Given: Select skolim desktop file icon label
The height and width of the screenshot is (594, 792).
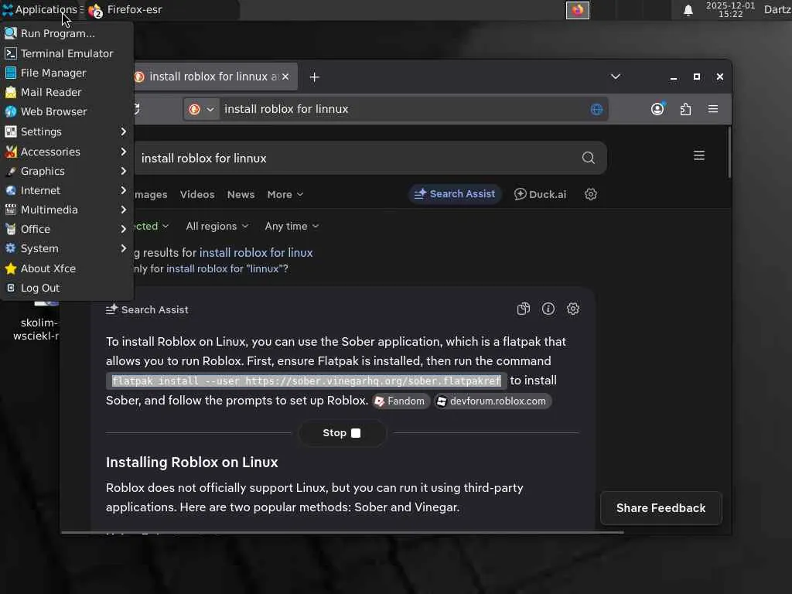Looking at the screenshot, I should tap(36, 329).
